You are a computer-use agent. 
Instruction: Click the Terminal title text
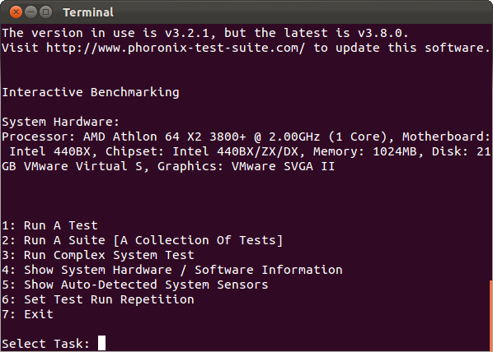pyautogui.click(x=88, y=12)
